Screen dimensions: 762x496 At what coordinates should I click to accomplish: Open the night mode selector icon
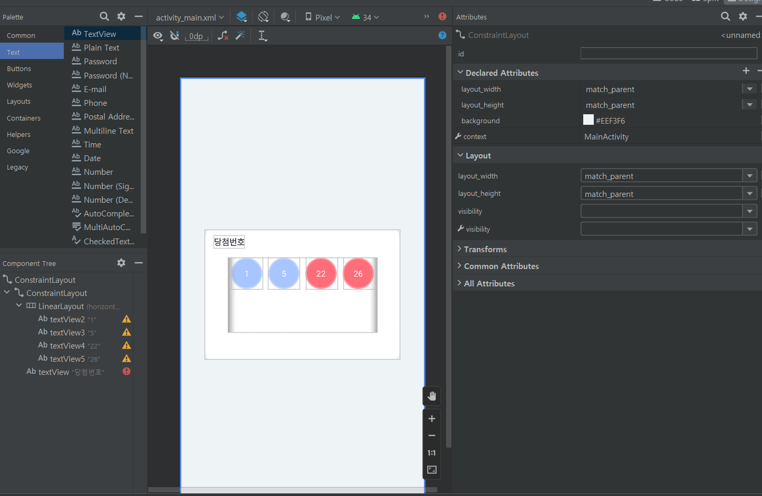285,17
